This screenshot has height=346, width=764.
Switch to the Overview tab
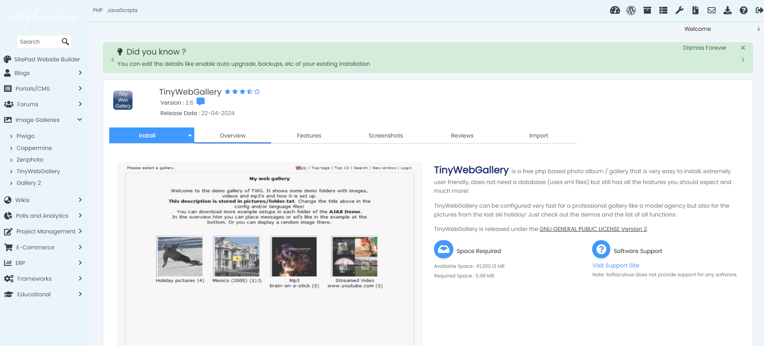click(232, 136)
